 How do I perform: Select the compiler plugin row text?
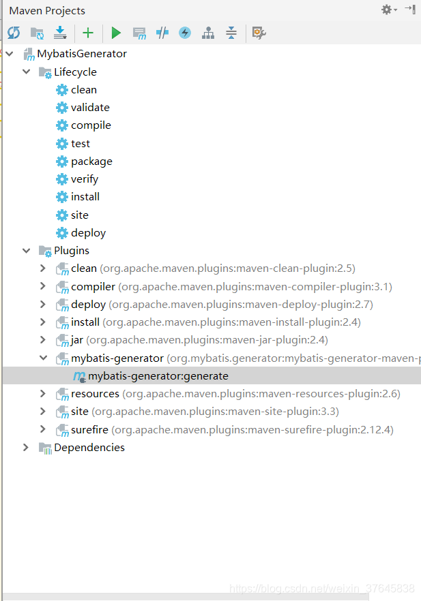click(x=231, y=287)
